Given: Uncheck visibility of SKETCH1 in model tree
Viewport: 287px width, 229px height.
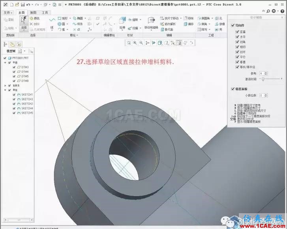Looking at the screenshot, I should [x=14, y=95].
